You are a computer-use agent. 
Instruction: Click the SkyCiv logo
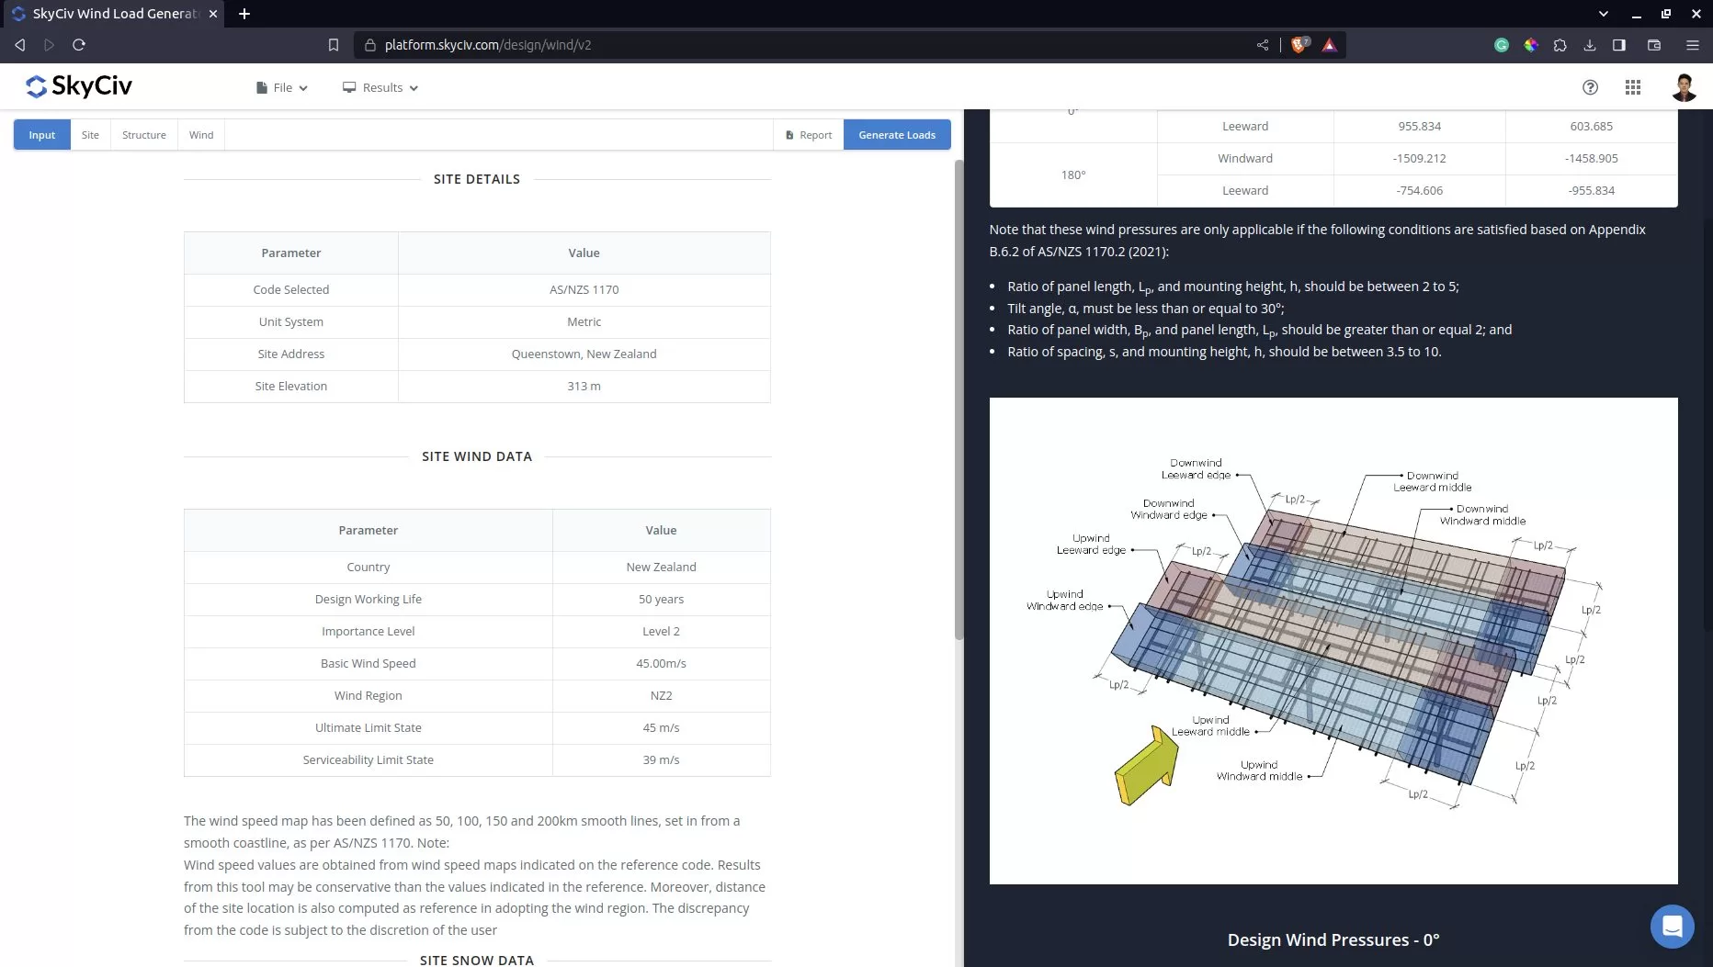pos(78,86)
